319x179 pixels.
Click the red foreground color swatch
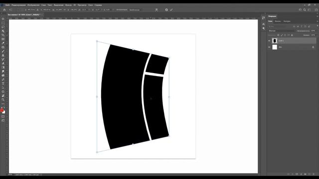point(2,110)
